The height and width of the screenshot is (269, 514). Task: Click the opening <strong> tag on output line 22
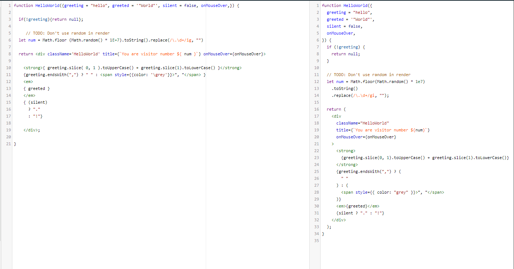coord(346,151)
